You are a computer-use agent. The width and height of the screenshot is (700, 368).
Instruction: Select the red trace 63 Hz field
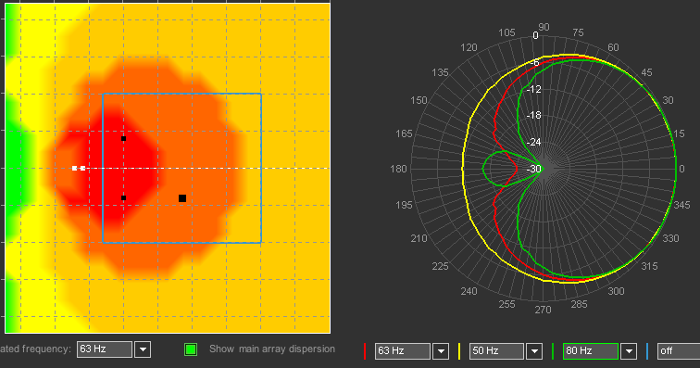(403, 351)
